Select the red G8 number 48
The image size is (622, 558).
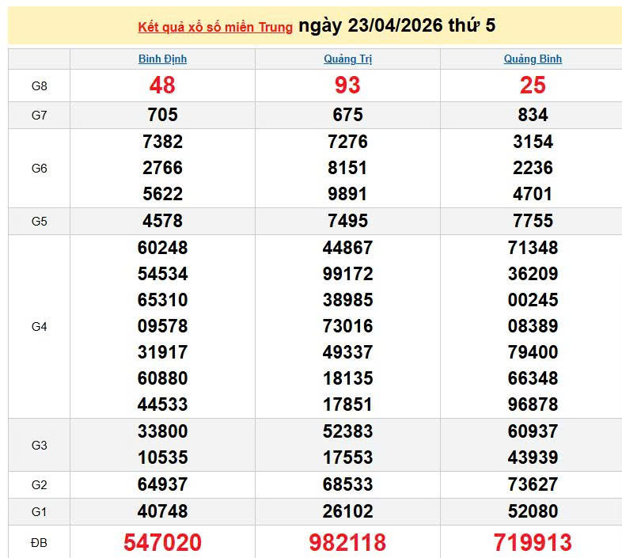click(x=162, y=85)
